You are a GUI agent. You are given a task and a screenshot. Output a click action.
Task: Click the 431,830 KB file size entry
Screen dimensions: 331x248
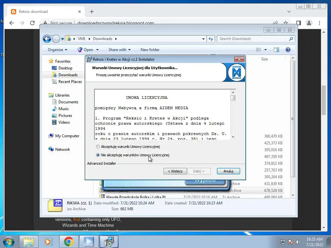point(273,184)
